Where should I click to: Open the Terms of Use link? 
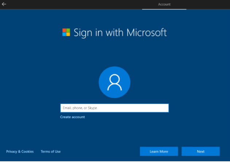click(51, 151)
